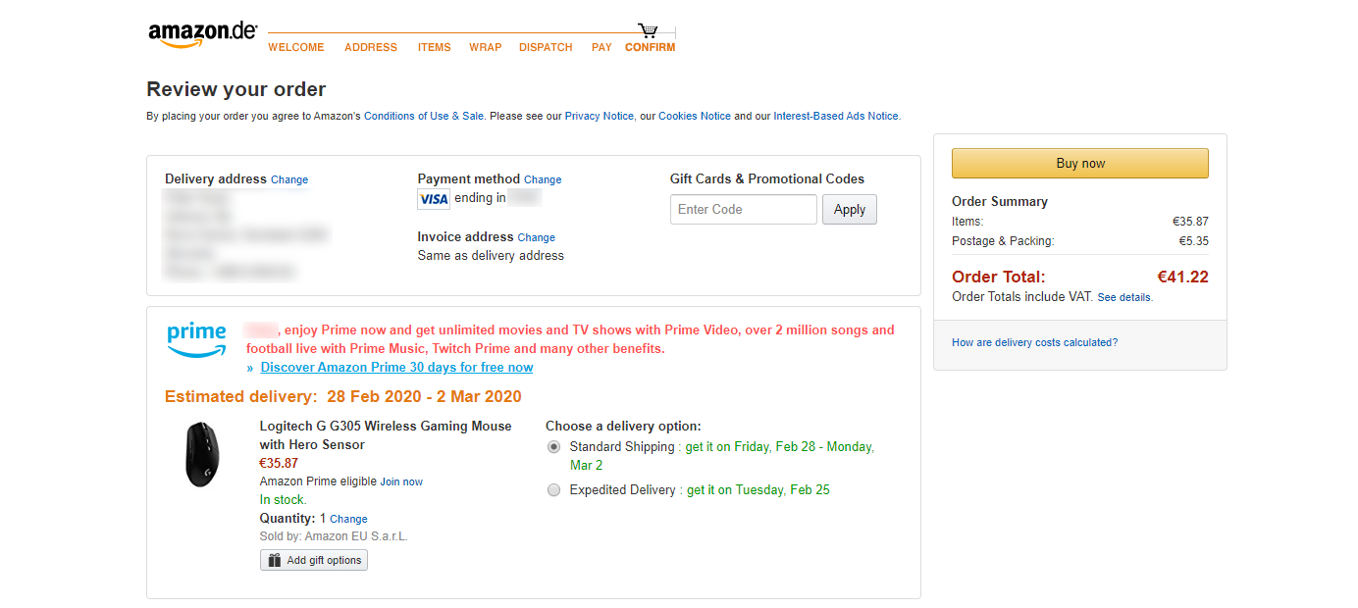
Task: Focus the Enter Code input field
Action: 744,209
